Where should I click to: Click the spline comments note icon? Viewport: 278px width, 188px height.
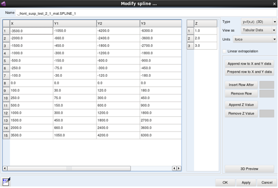[7, 181]
